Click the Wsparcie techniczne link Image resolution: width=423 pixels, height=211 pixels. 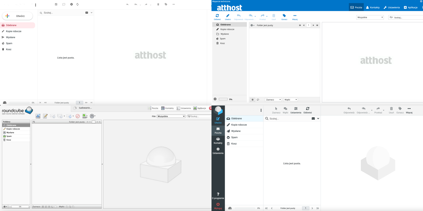pyautogui.click(x=221, y=1)
